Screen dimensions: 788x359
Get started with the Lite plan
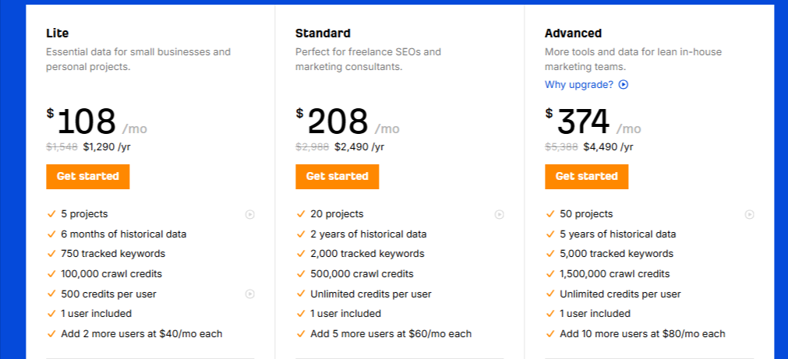(88, 177)
